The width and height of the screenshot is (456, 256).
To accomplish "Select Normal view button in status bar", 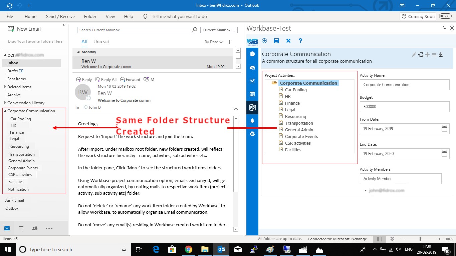I will coord(380,239).
